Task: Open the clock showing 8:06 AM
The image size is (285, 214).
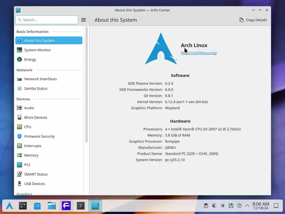Action: tap(261, 206)
